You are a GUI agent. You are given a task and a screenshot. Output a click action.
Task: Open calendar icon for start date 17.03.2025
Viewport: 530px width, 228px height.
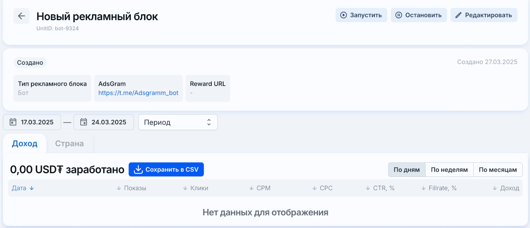tap(13, 122)
